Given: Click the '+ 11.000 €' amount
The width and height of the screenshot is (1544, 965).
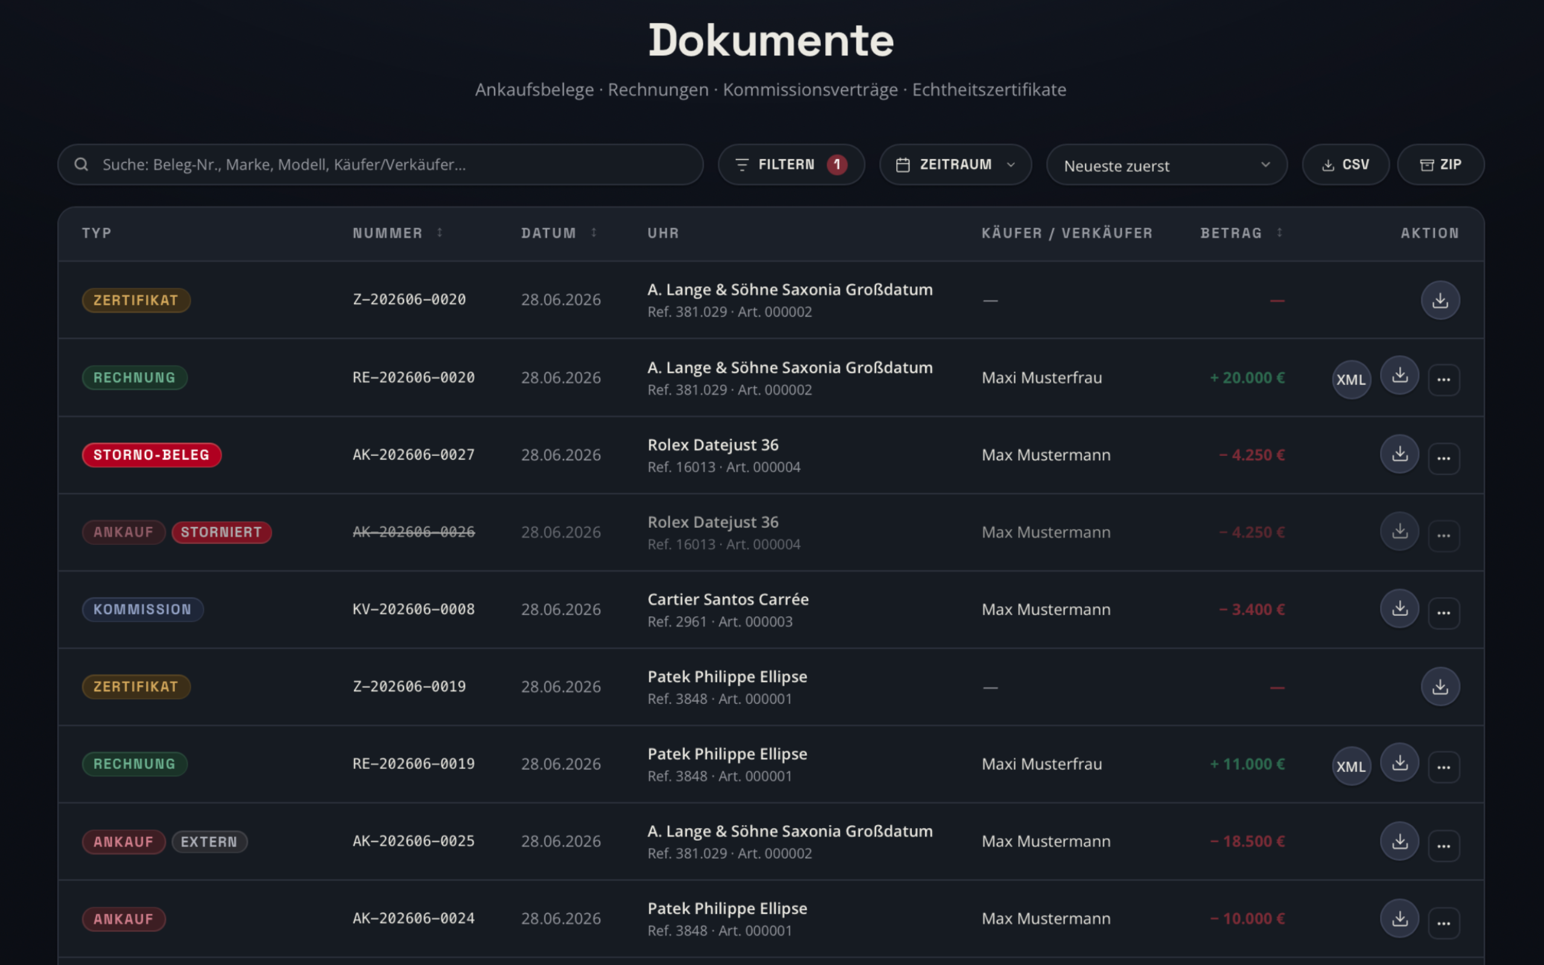Looking at the screenshot, I should click(x=1247, y=764).
